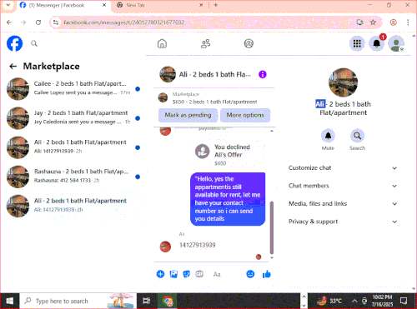Screen dimensions: 417x309
Task: Open the emoji picker smiley icon
Action: (x=250, y=274)
